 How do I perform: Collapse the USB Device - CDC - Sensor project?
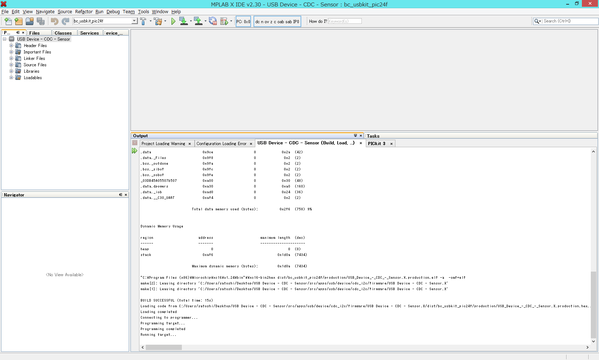(5, 39)
